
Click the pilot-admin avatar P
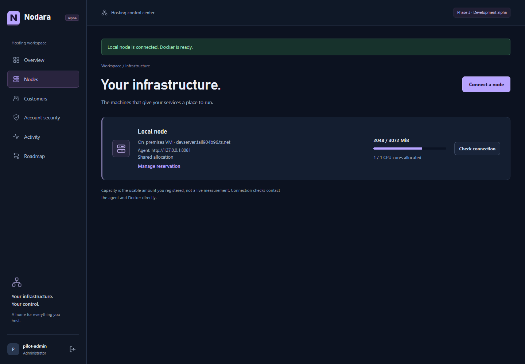[13, 349]
